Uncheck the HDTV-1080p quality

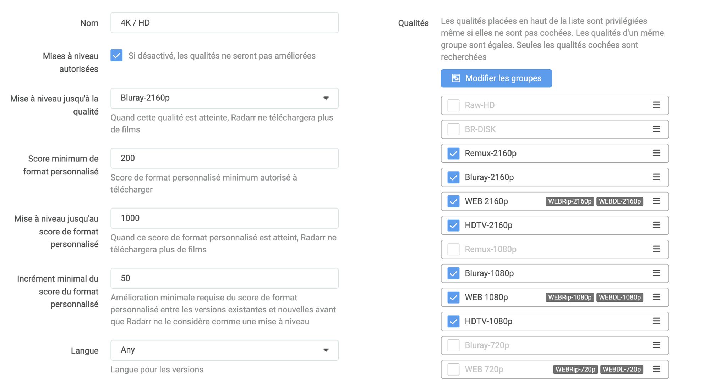tap(453, 321)
